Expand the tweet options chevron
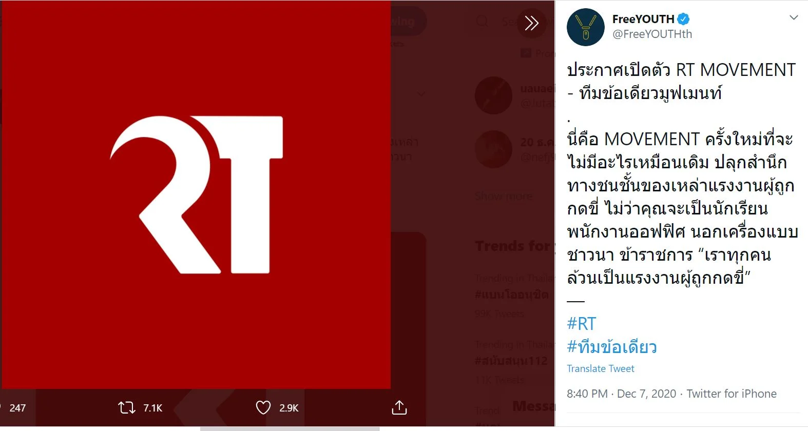The height and width of the screenshot is (431, 808). 794,17
